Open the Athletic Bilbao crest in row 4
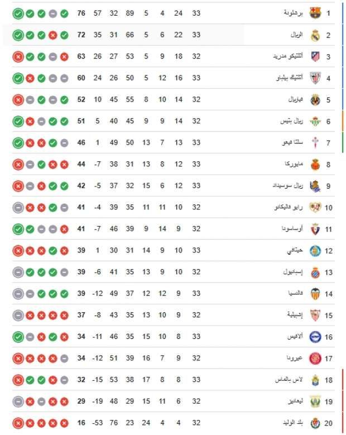This screenshot has height=435, width=346. (315, 78)
